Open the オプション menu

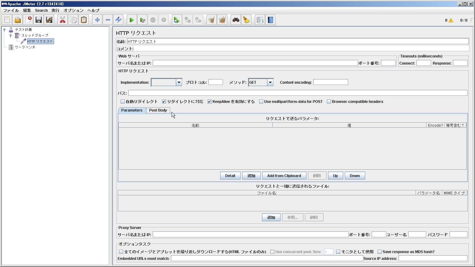tap(73, 11)
